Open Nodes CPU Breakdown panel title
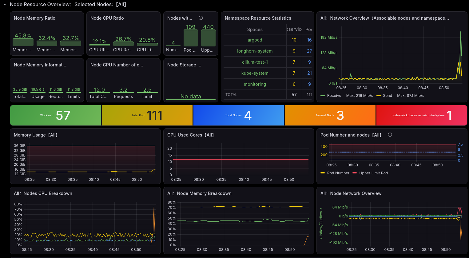This screenshot has height=258, width=469. coord(43,193)
